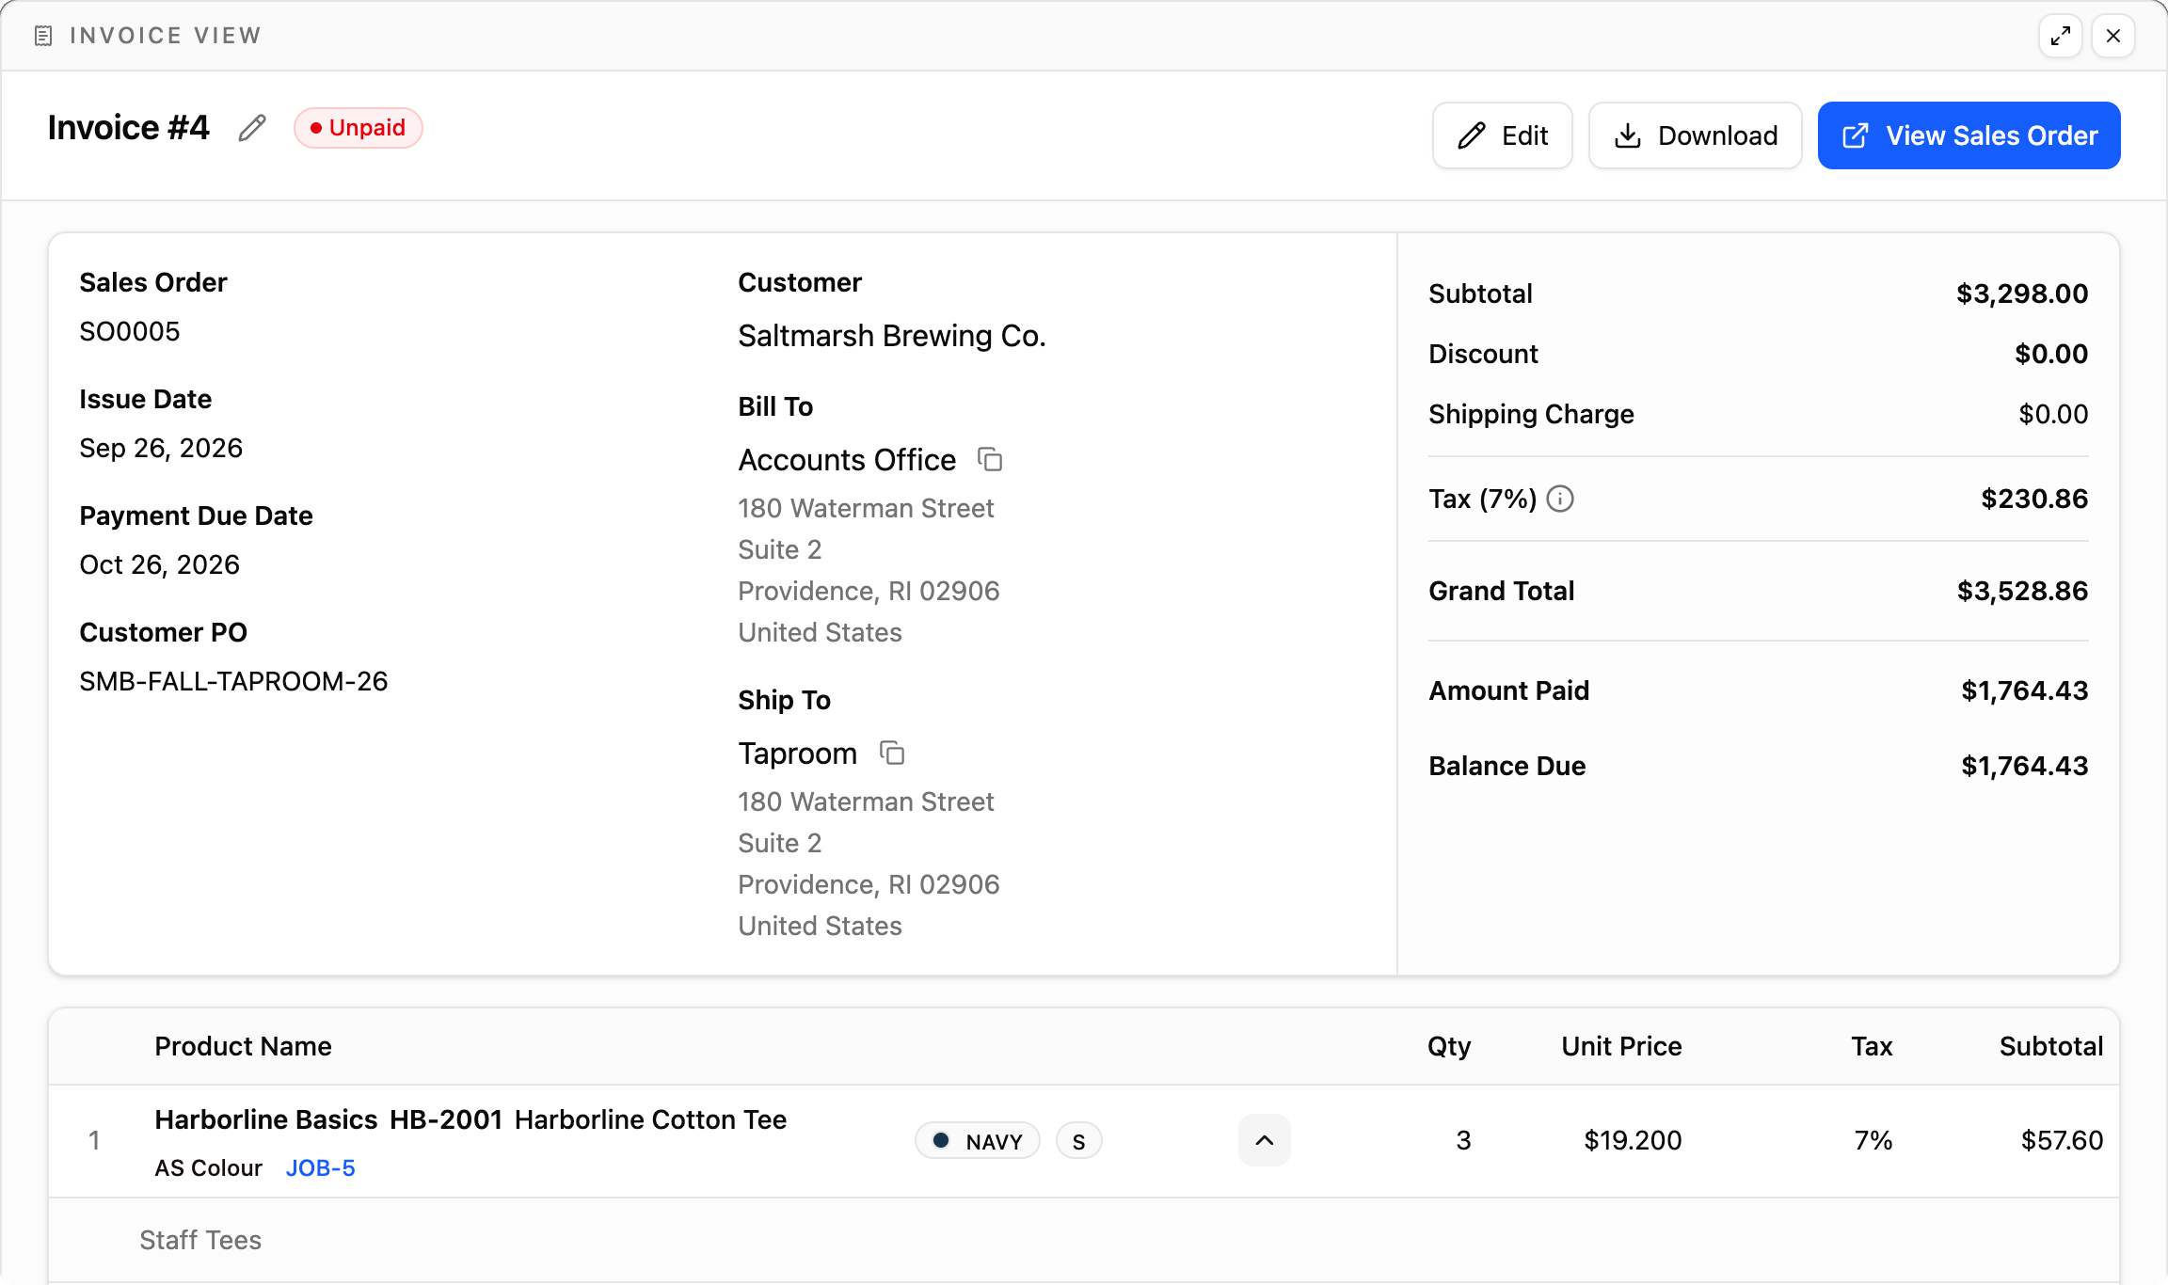Open View Sales Order

point(1969,135)
